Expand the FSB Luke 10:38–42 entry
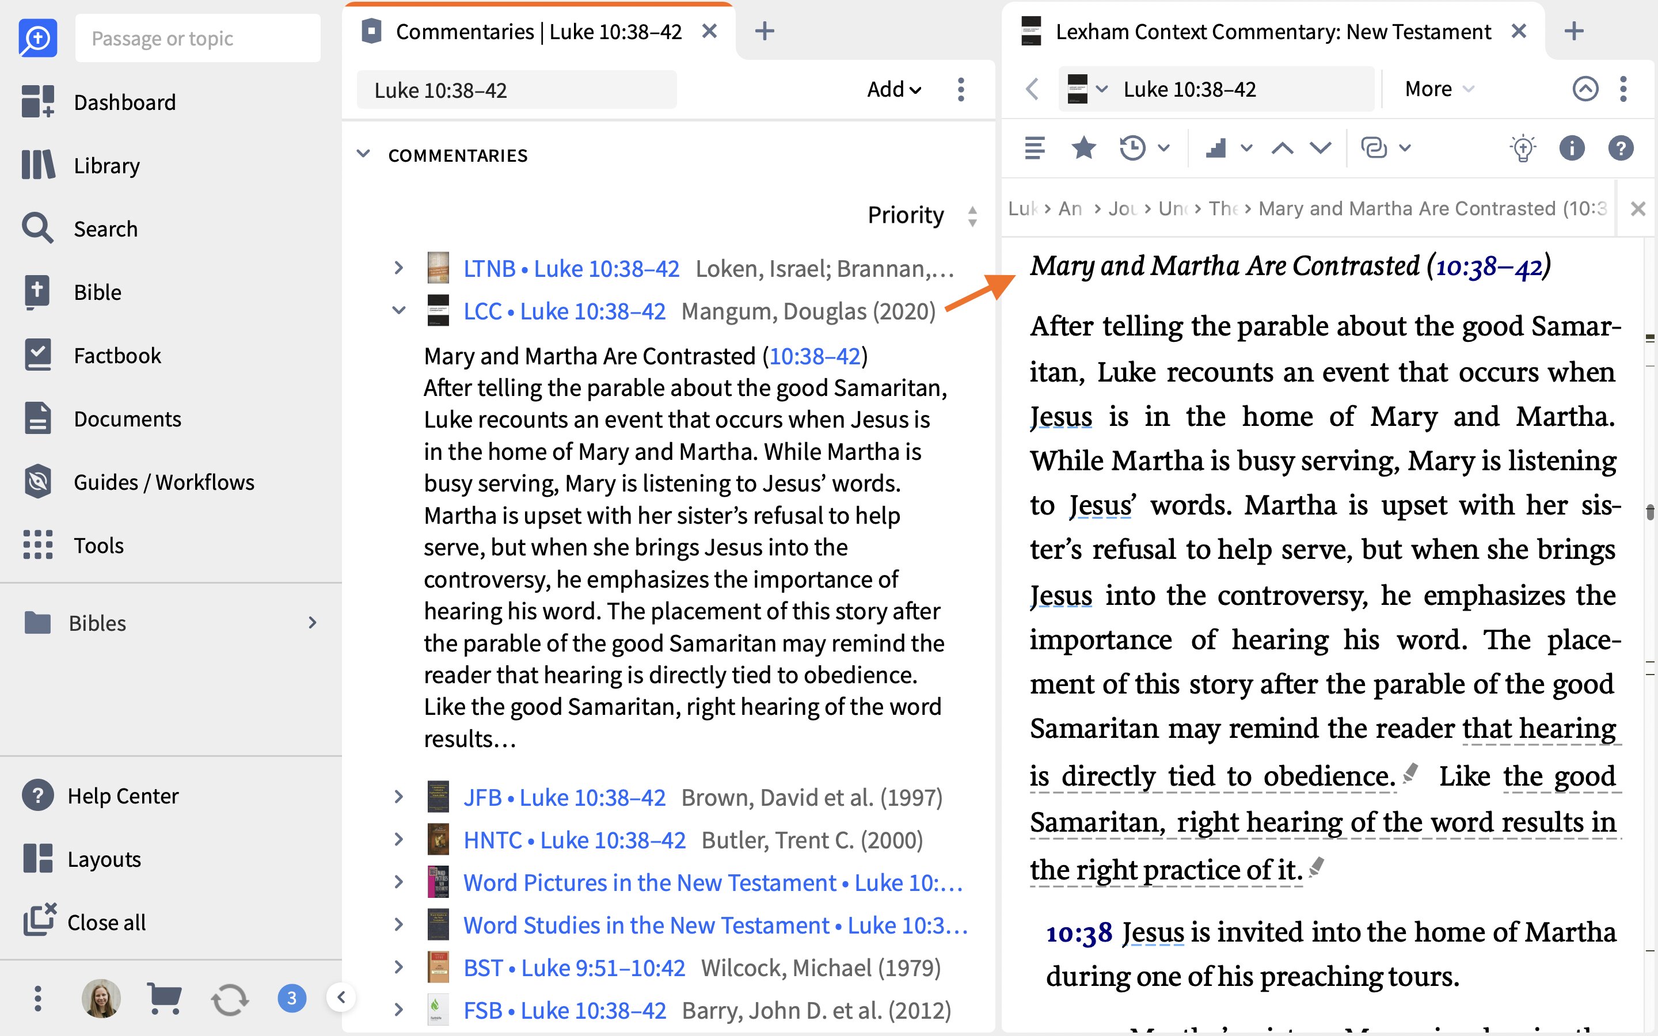 (398, 1010)
